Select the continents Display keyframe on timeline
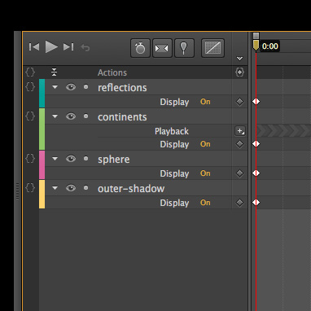311x311 pixels. [x=256, y=144]
